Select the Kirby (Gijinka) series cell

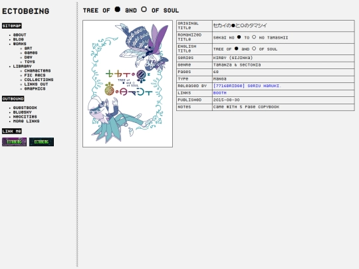tap(283, 58)
